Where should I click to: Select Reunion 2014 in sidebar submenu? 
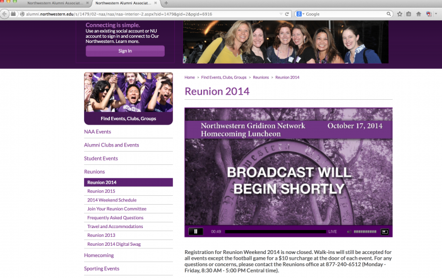point(129,183)
